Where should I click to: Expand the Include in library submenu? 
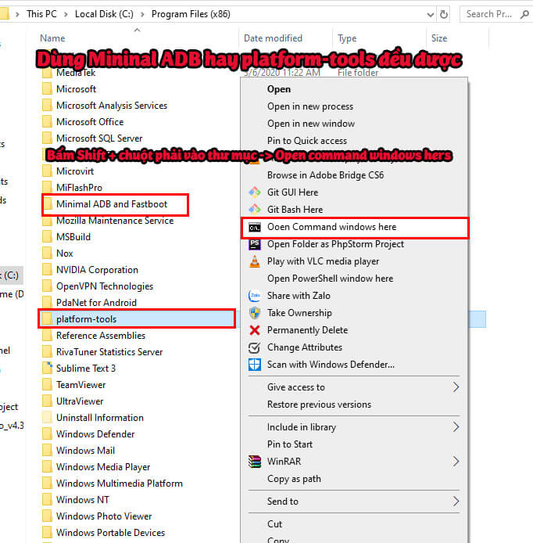click(x=456, y=427)
